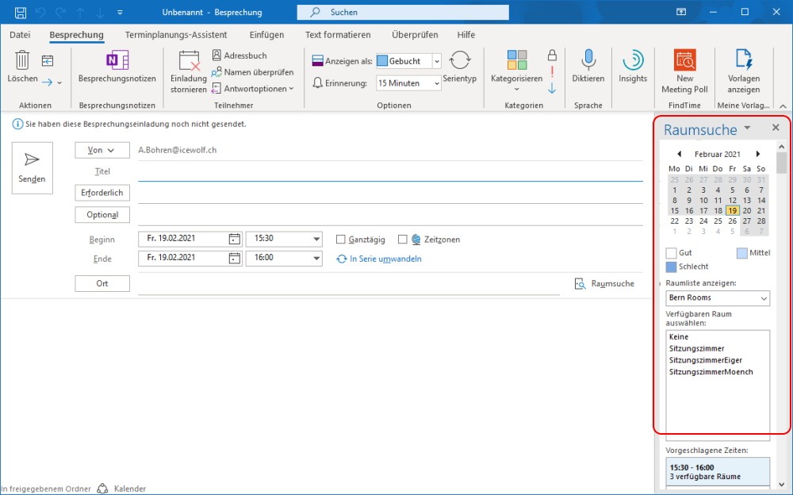Switch to Terminplanungs-Assistent tab
This screenshot has height=495, width=793.
(176, 35)
